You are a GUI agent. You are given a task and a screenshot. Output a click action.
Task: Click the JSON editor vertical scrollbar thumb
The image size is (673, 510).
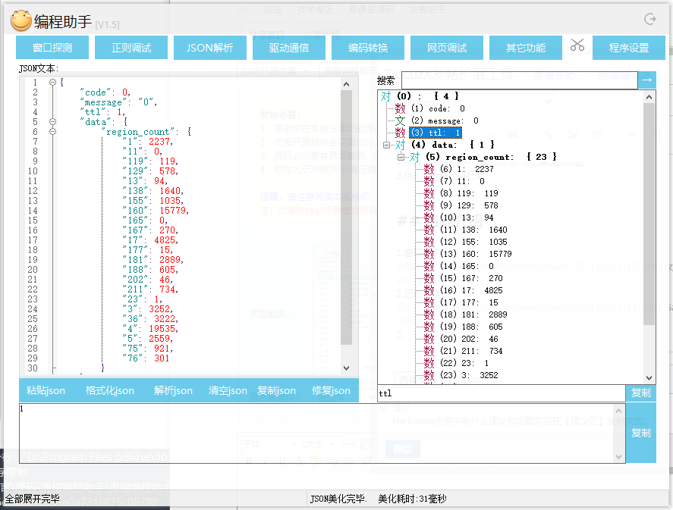click(x=347, y=217)
